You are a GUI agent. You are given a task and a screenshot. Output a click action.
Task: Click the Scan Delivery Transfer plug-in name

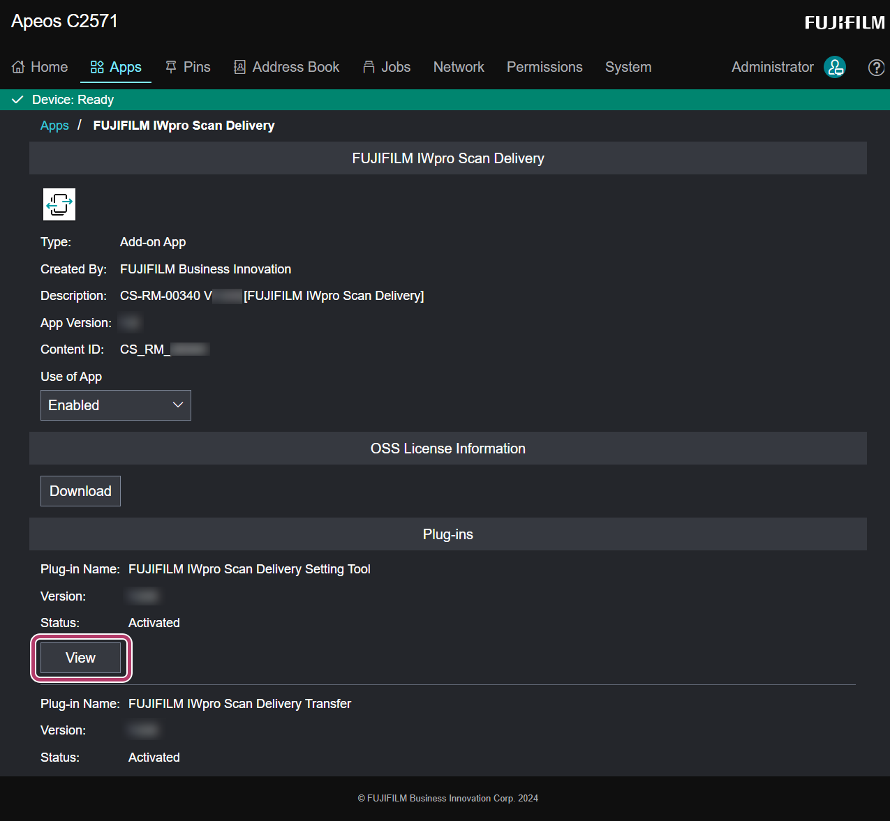point(239,704)
